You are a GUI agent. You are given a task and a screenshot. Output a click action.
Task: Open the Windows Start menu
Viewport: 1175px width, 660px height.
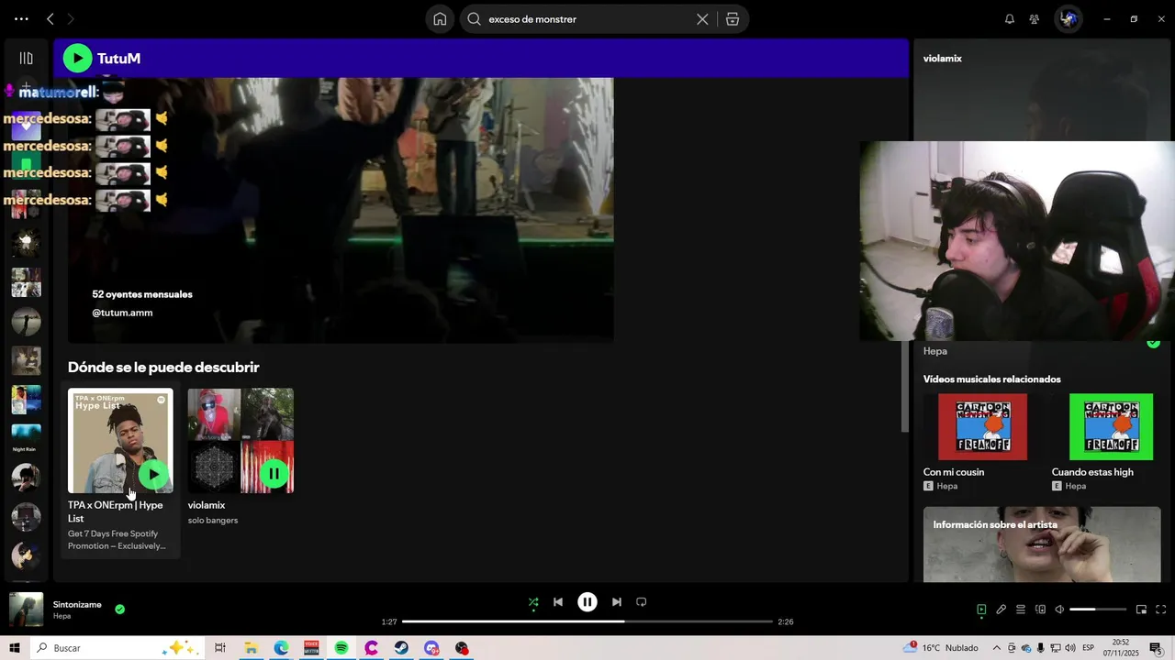click(15, 648)
